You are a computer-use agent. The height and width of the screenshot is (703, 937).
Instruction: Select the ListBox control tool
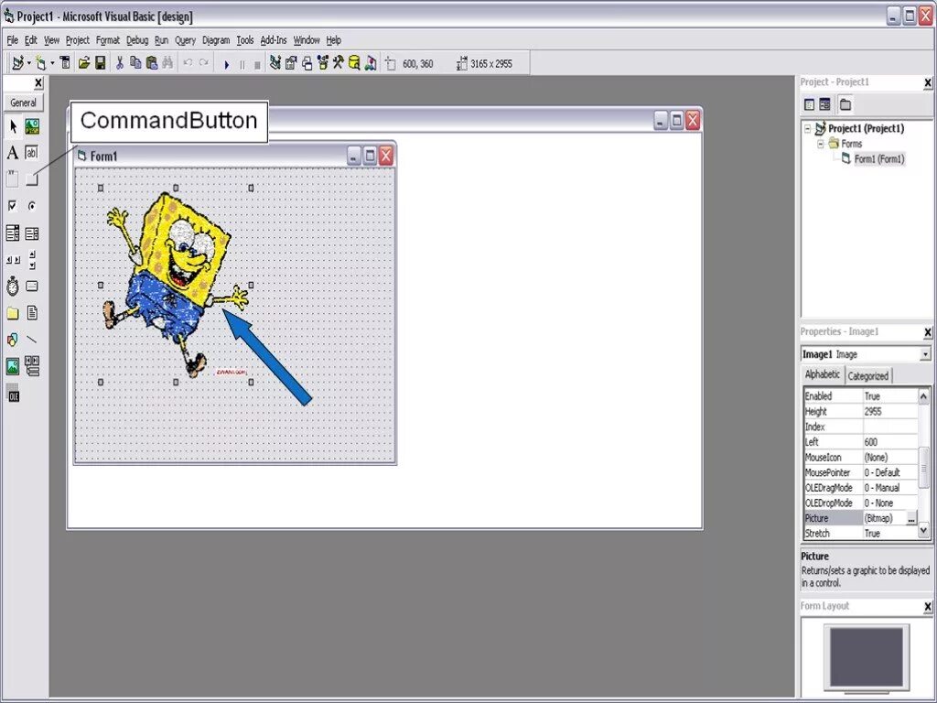click(32, 233)
